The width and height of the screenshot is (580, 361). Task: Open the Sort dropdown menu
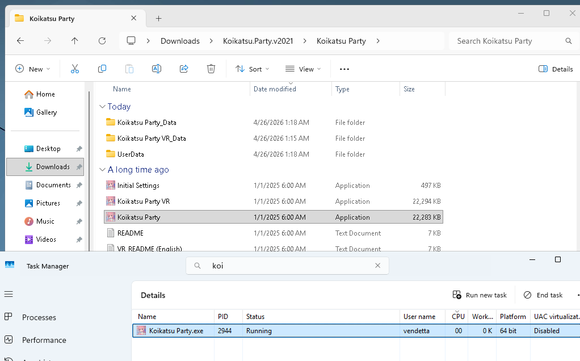pyautogui.click(x=253, y=69)
